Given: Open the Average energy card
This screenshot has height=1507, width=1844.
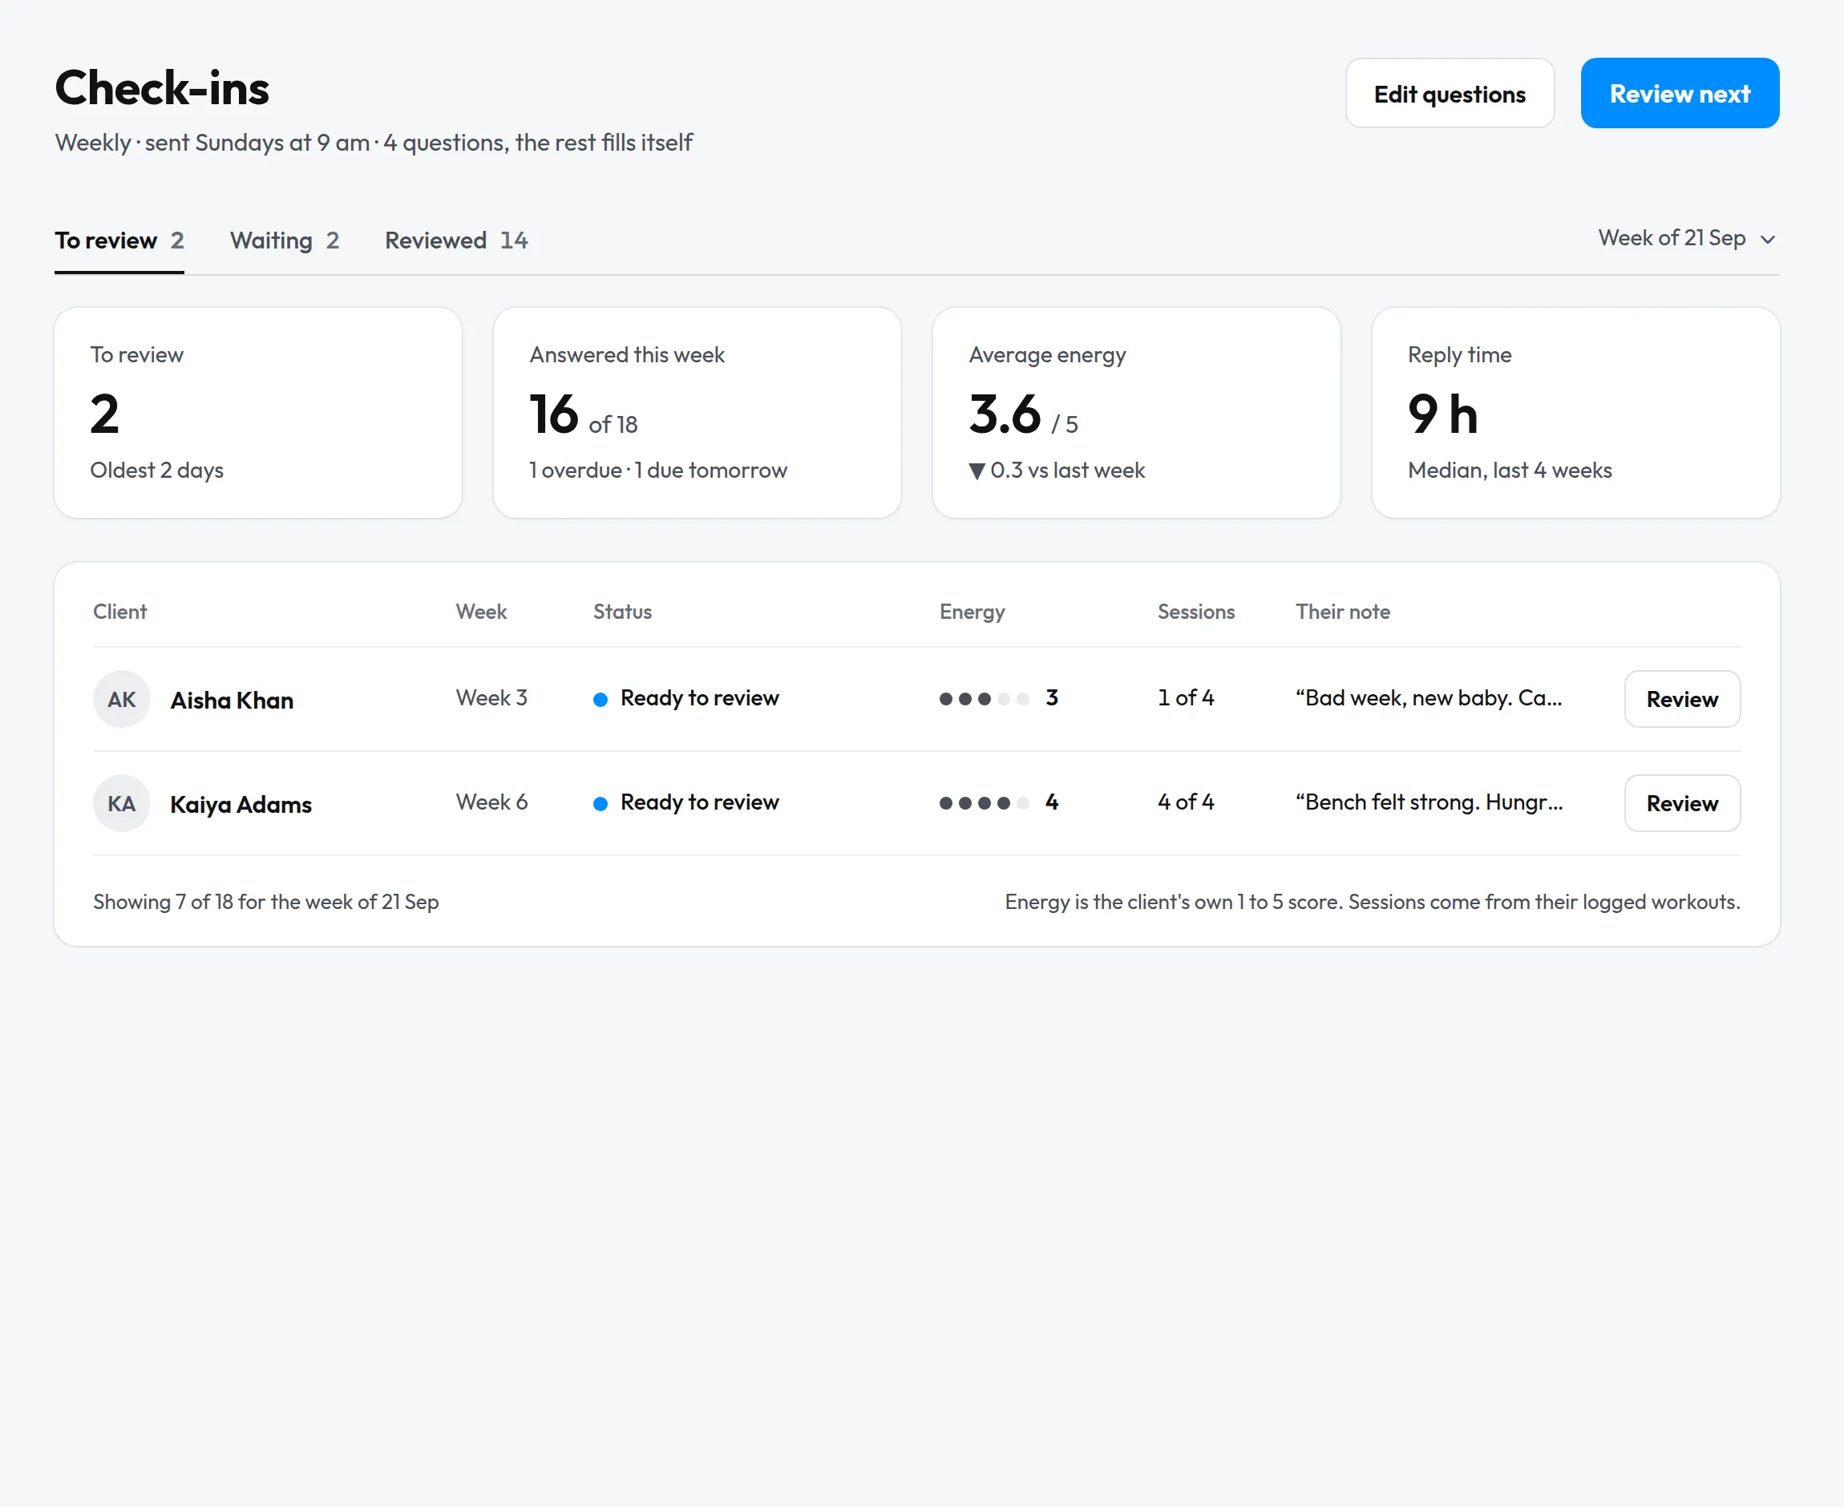Looking at the screenshot, I should [1136, 412].
